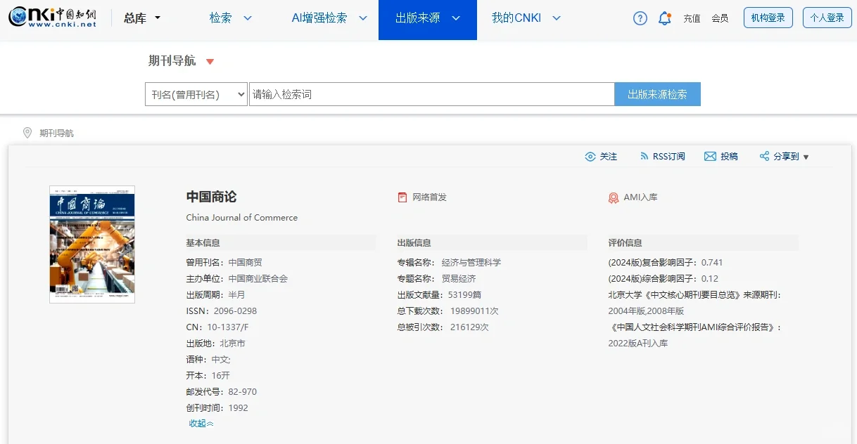
Task: Click the text 2022版A刊入库
Action: pos(638,344)
